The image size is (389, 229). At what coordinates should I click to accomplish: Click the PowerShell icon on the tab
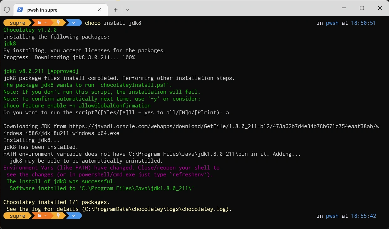(20, 10)
